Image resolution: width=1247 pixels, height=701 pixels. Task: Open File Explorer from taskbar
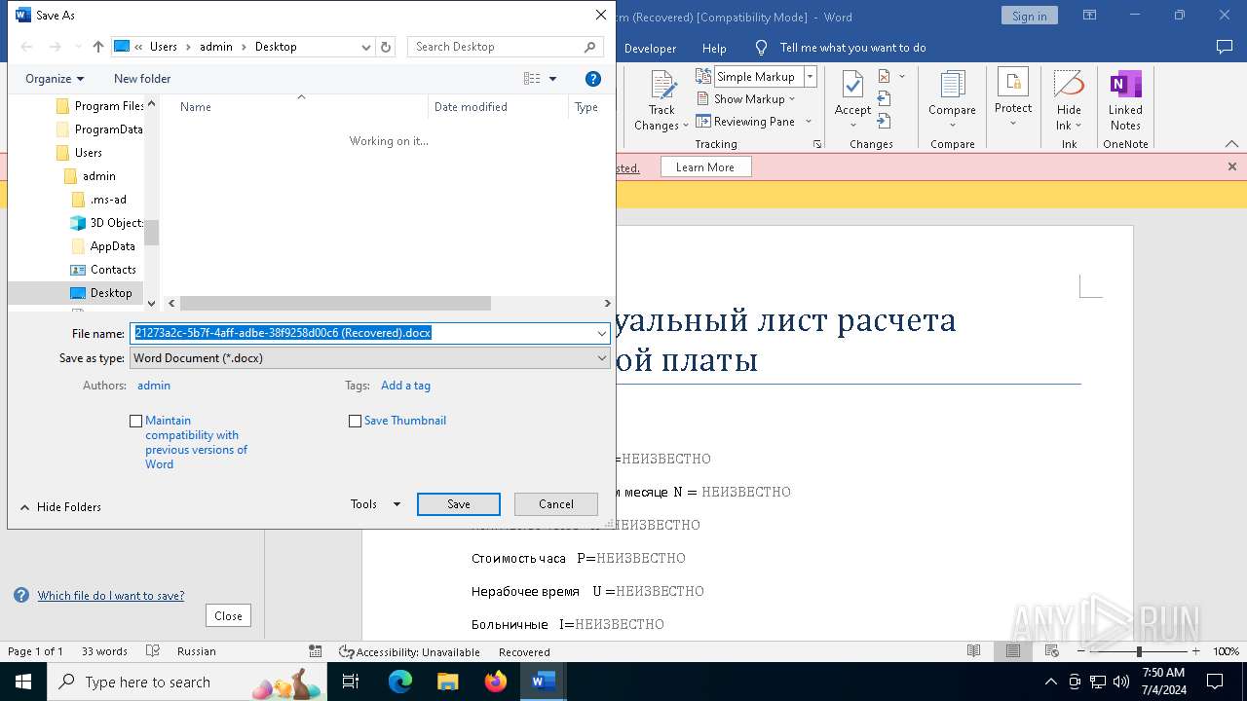tap(448, 682)
